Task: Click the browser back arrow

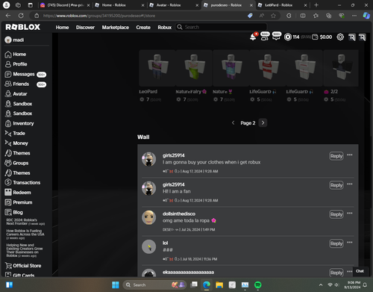Action: pyautogui.click(x=8, y=16)
